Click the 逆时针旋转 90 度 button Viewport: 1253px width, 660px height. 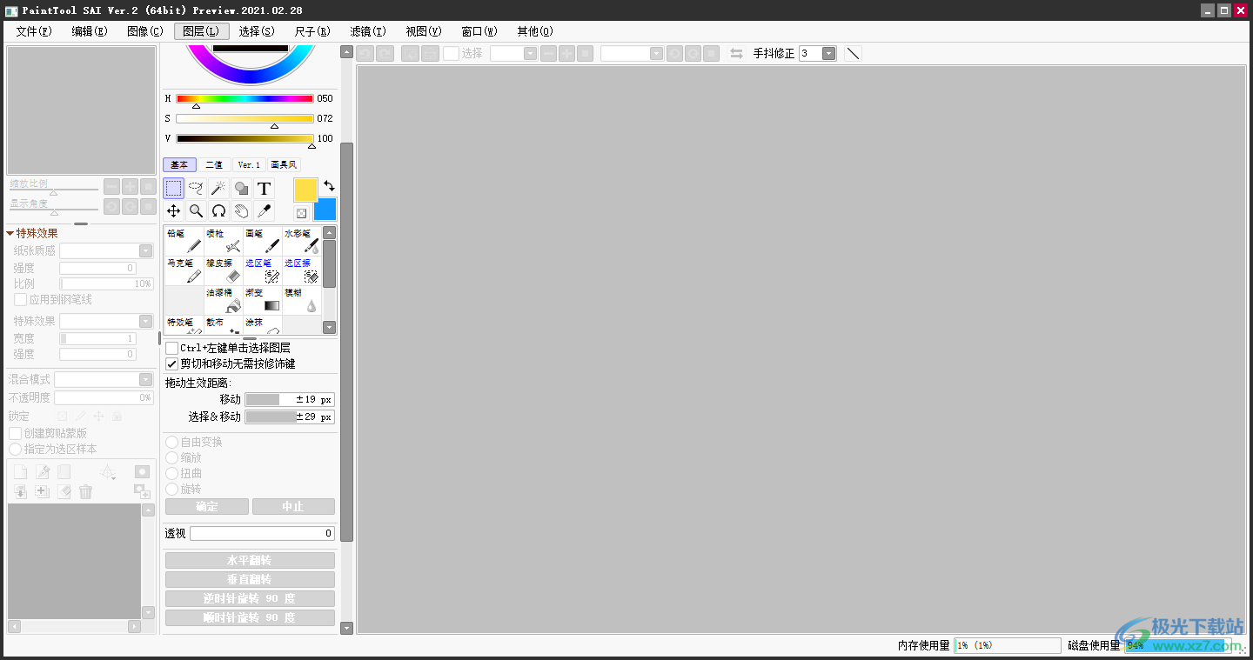pos(250,598)
